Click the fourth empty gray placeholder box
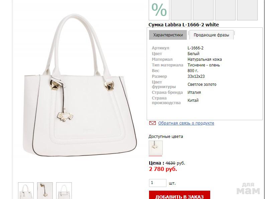 pyautogui.click(x=225, y=10)
